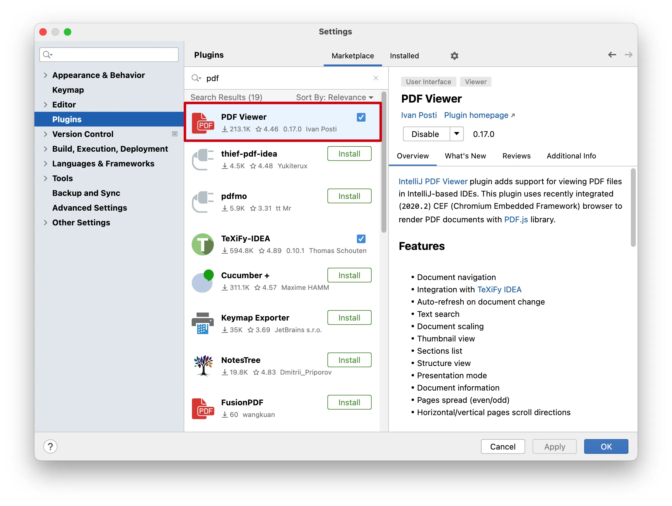Expand the Editor settings node
672x506 pixels.
click(45, 105)
